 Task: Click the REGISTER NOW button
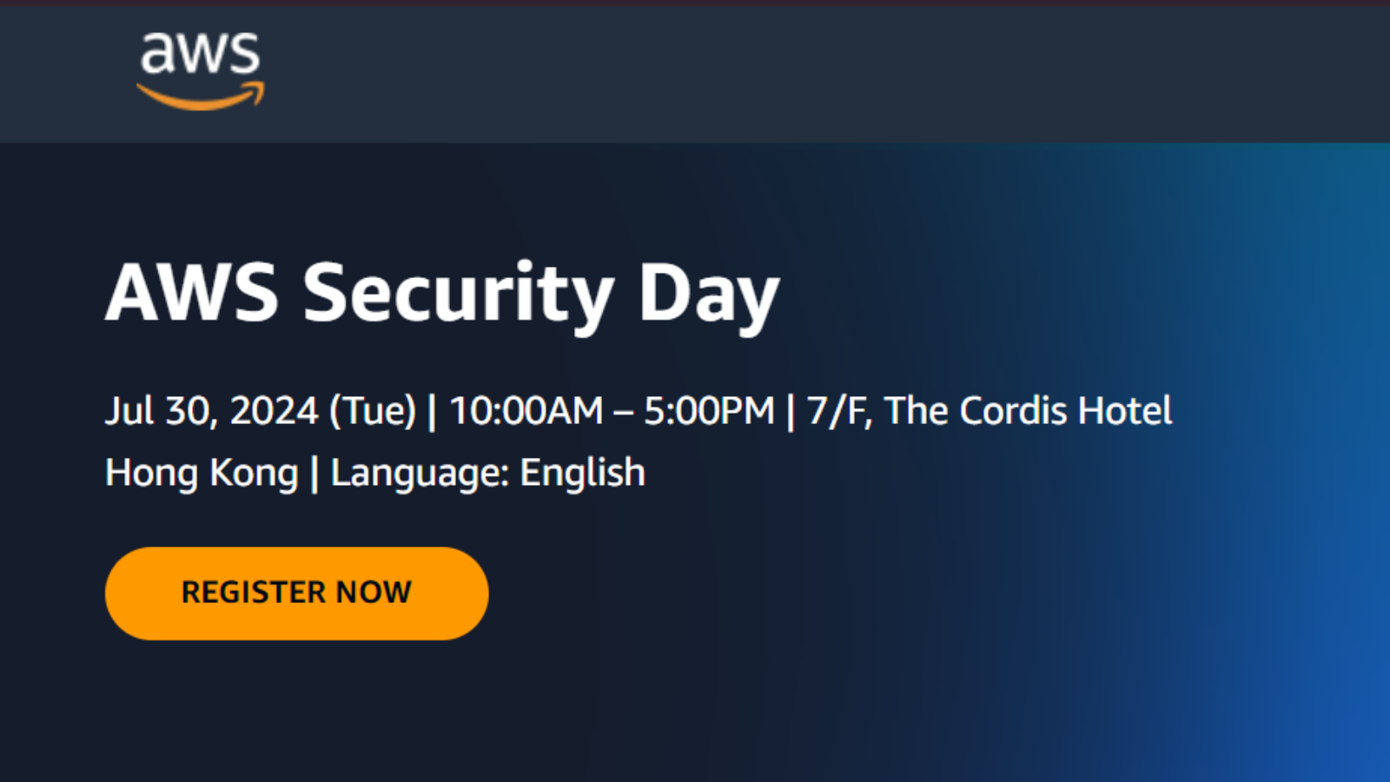296,593
